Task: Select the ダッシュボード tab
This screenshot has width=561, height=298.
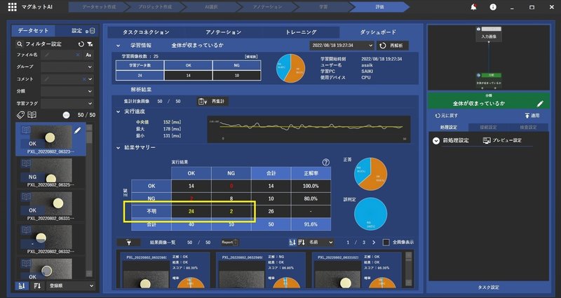Action: pos(378,32)
